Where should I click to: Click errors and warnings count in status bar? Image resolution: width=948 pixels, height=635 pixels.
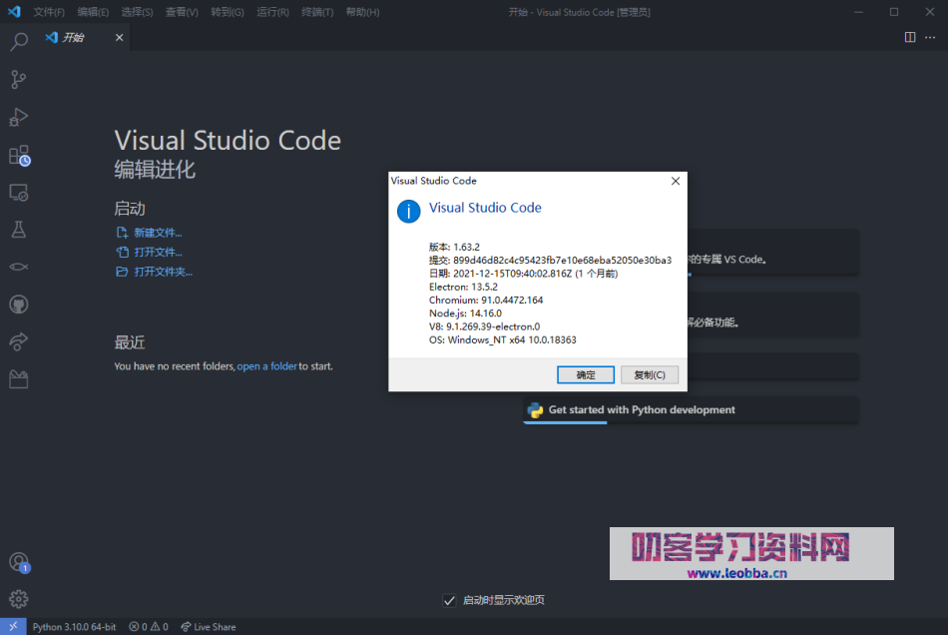pos(148,627)
